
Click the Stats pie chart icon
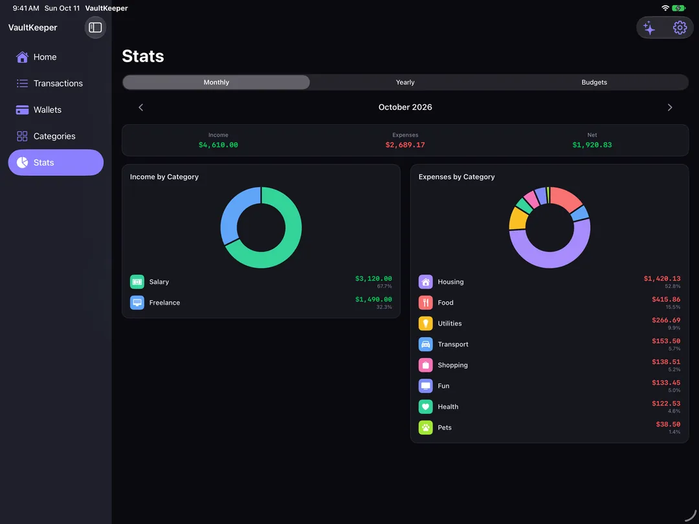pyautogui.click(x=22, y=162)
